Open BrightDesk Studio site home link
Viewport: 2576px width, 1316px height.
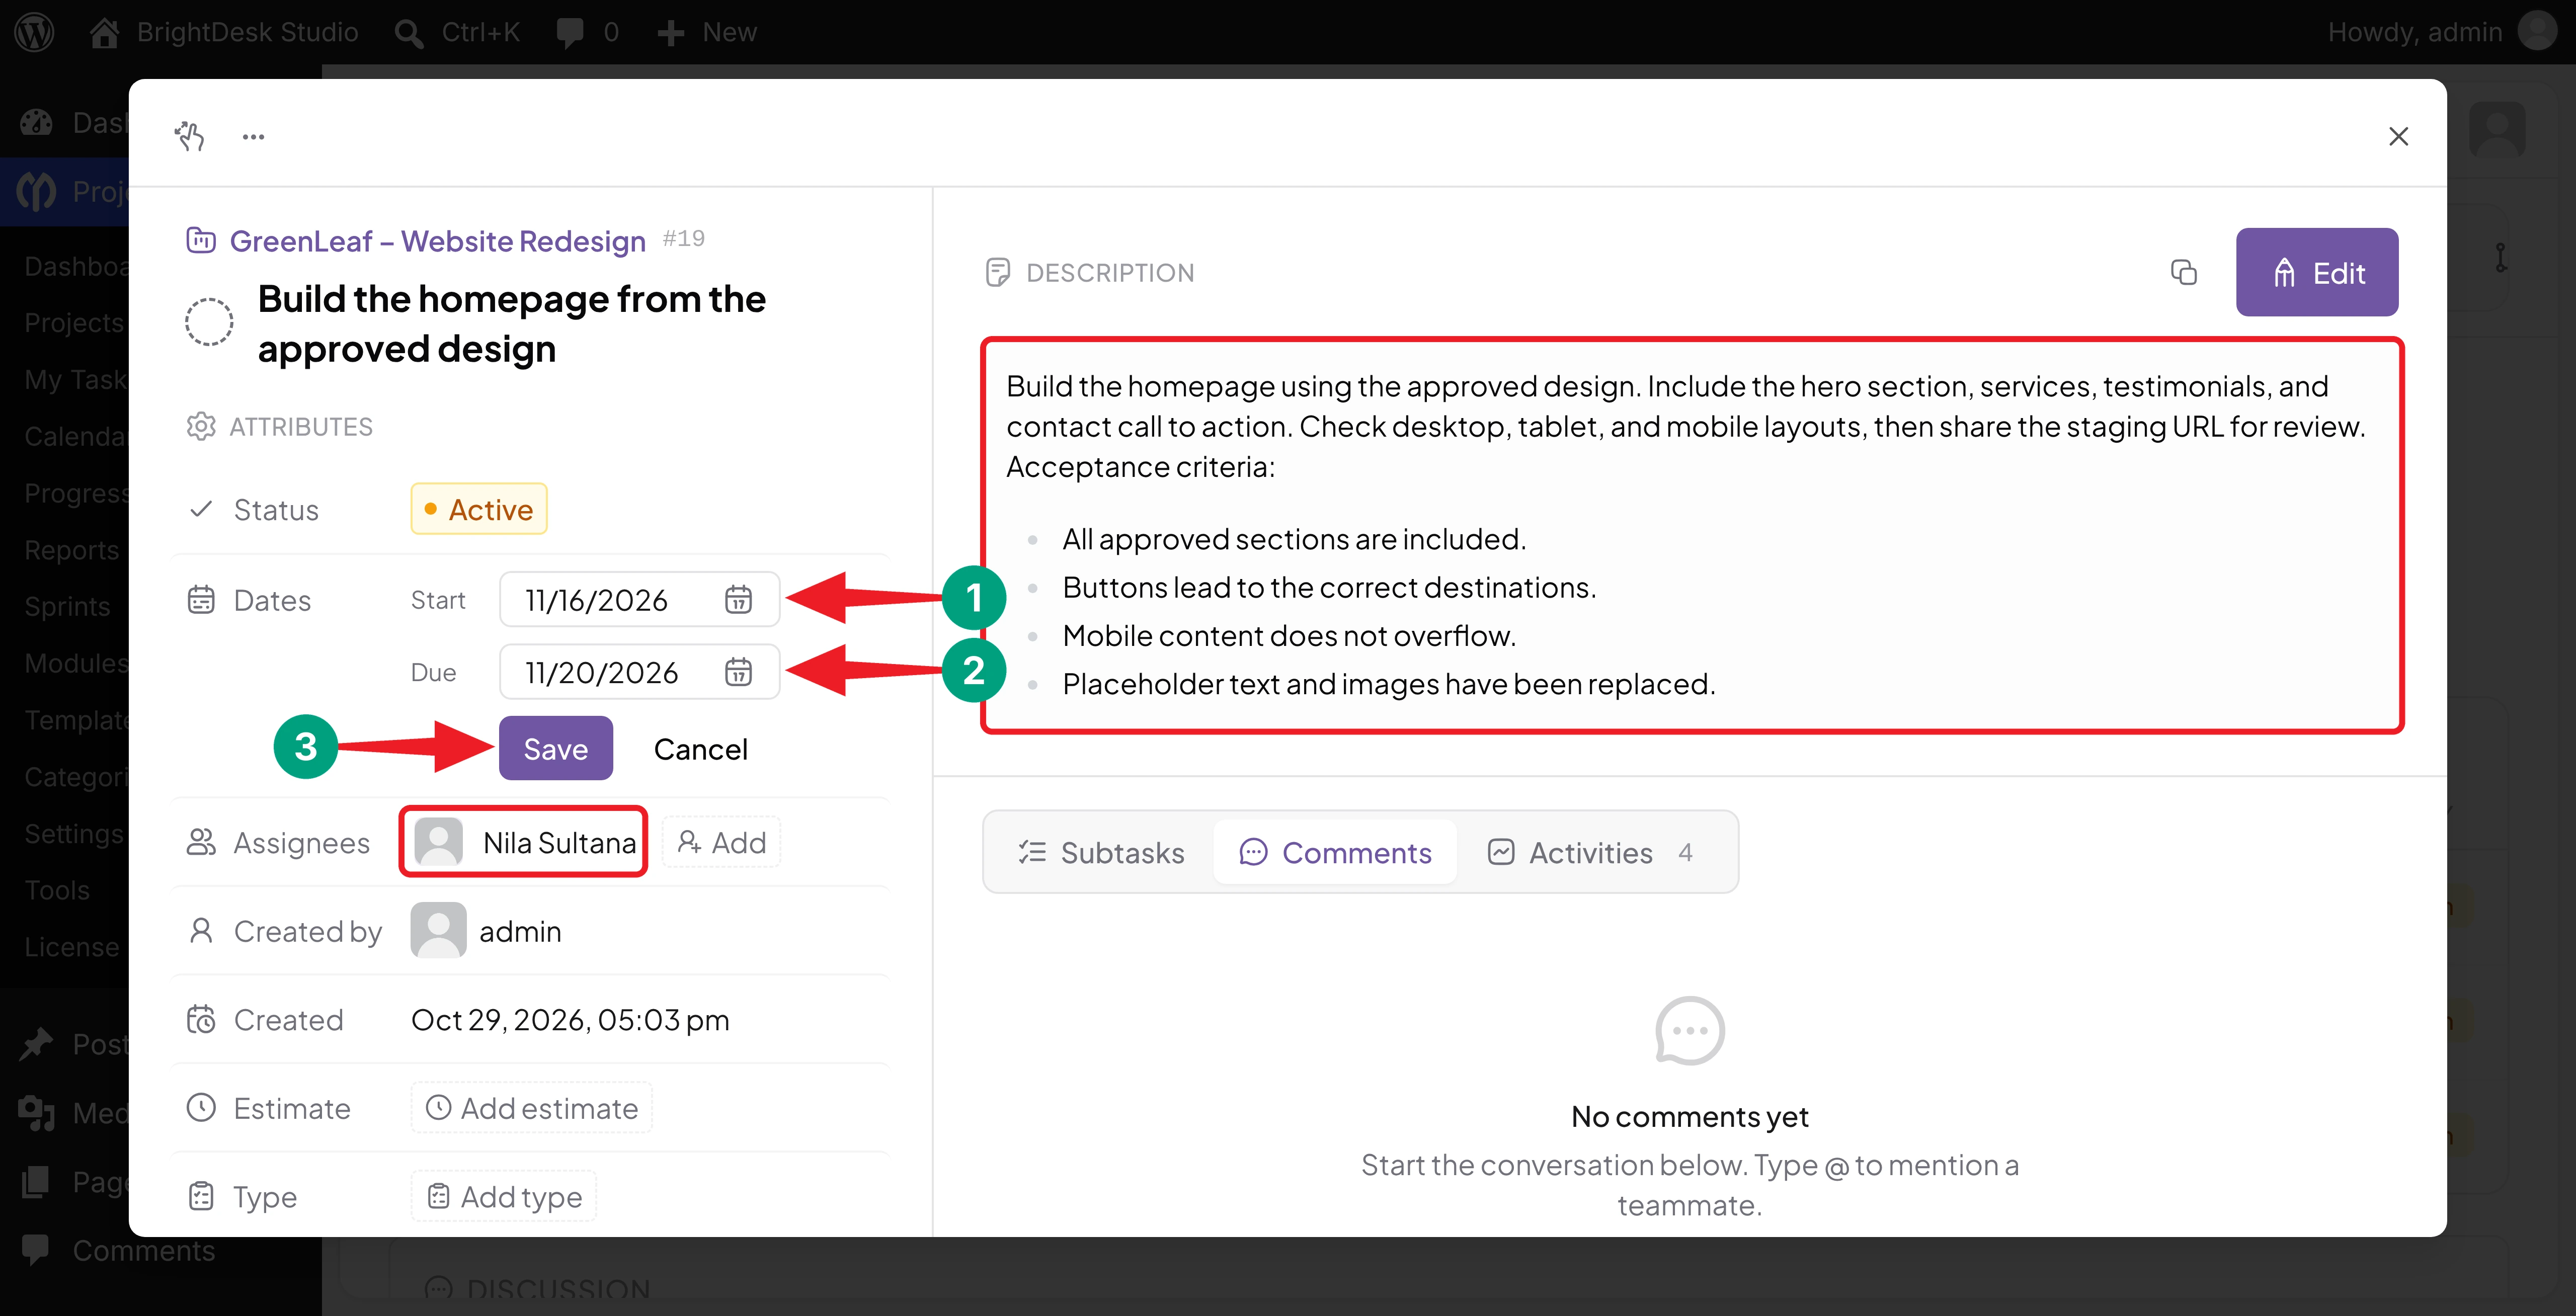tap(223, 32)
